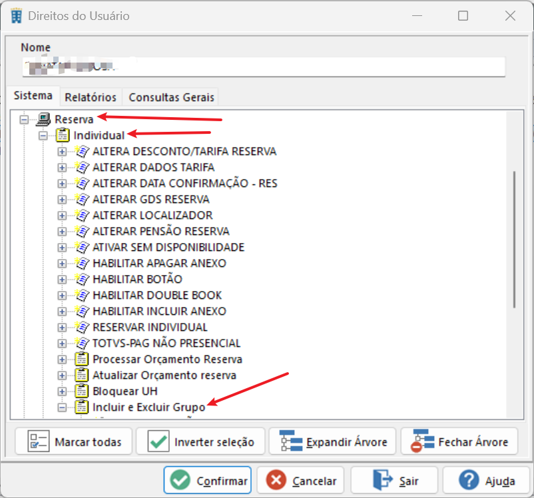Collapse Incluir e Excluir Grupo node
534x498 pixels.
(x=62, y=407)
